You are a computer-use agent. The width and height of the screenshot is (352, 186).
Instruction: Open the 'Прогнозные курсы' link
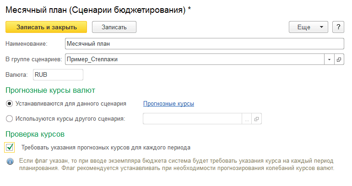(168, 104)
